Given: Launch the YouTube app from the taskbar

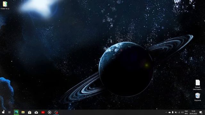Looking at the screenshot, I should click(43, 112).
